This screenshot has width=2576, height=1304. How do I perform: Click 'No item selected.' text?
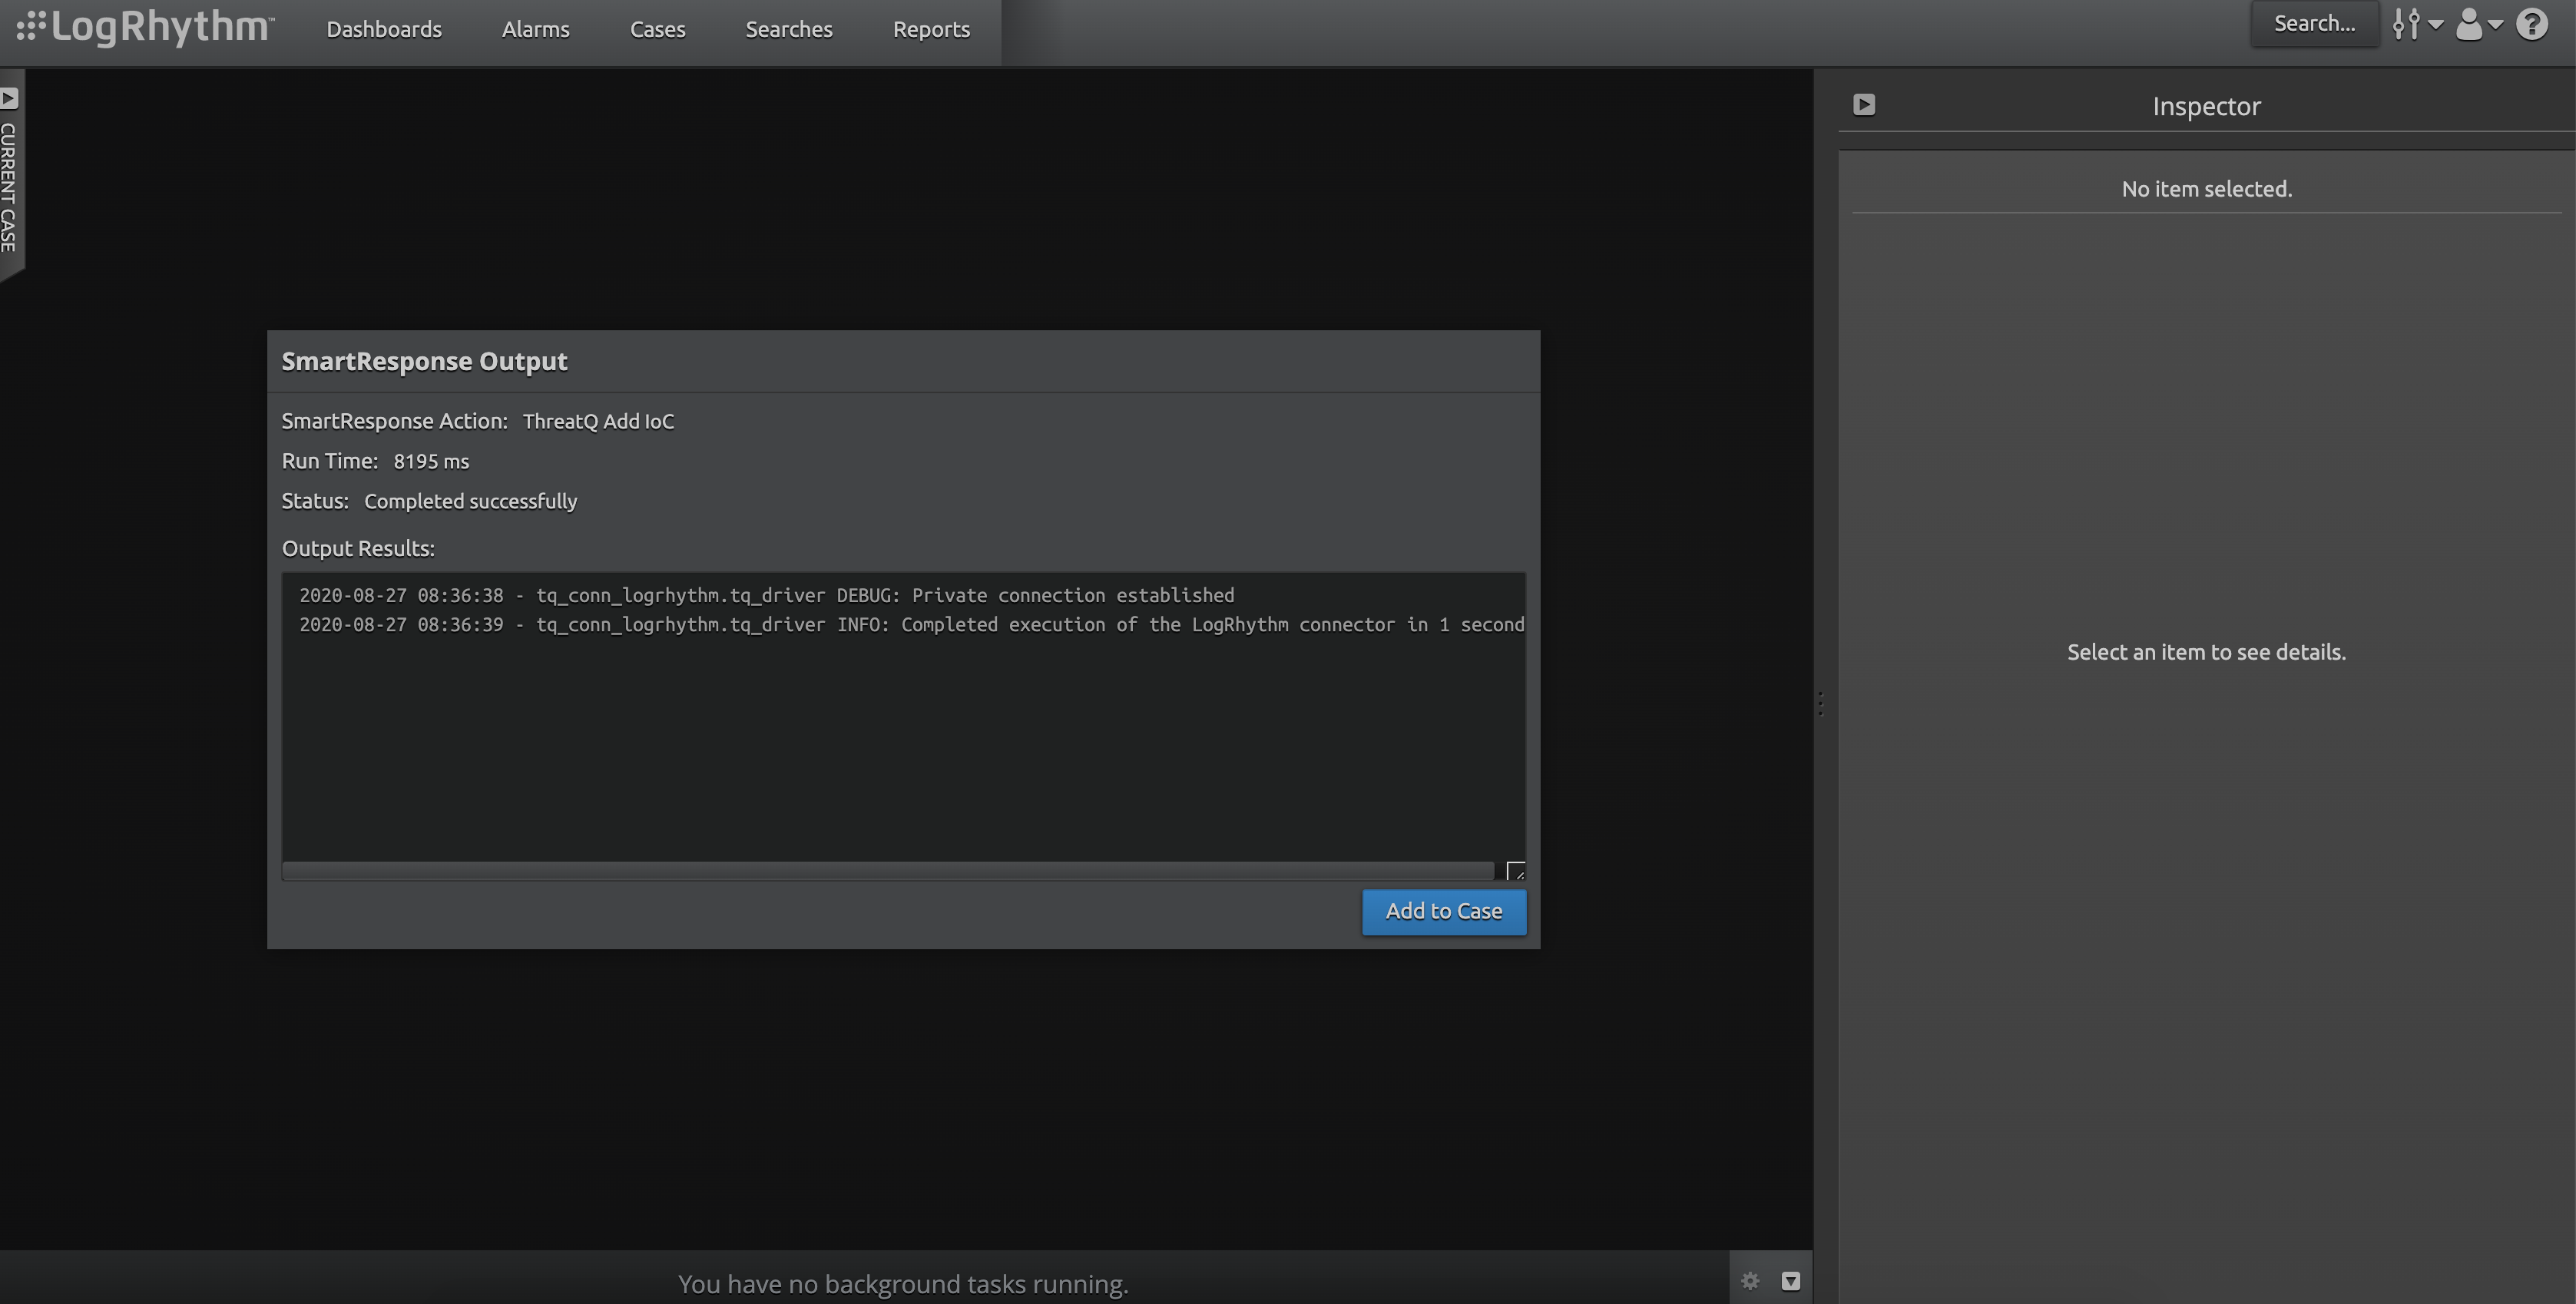(2206, 189)
